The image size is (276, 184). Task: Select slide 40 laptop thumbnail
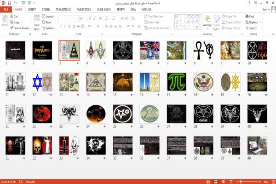(x=257, y=145)
